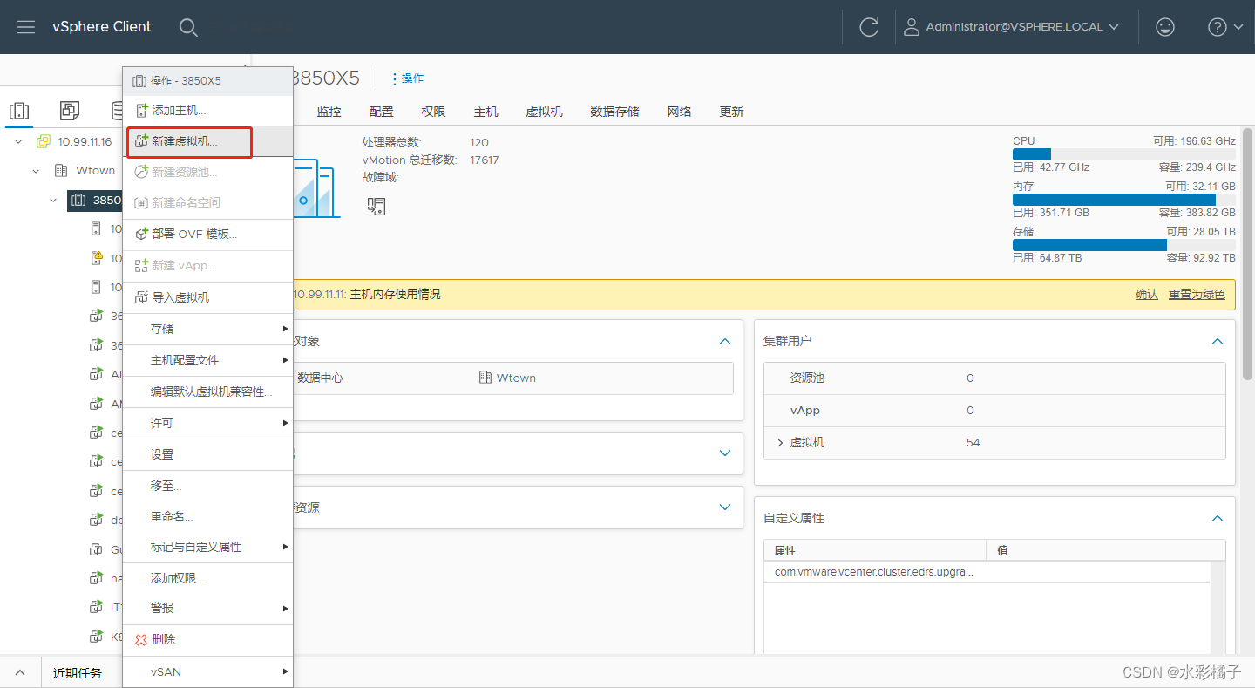Switch to the Networks (网络) tab

tap(679, 112)
